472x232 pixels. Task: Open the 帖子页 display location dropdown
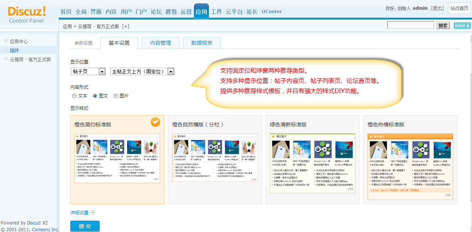click(88, 71)
